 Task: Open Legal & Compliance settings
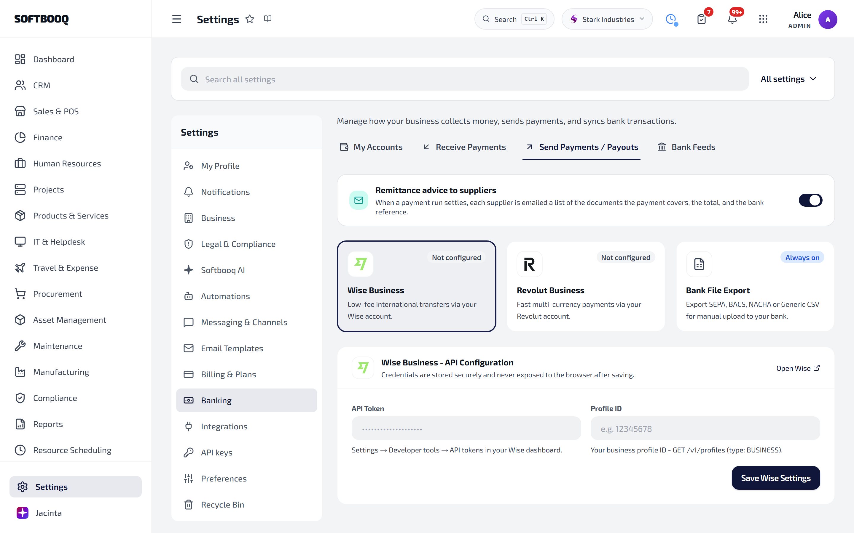tap(247, 244)
